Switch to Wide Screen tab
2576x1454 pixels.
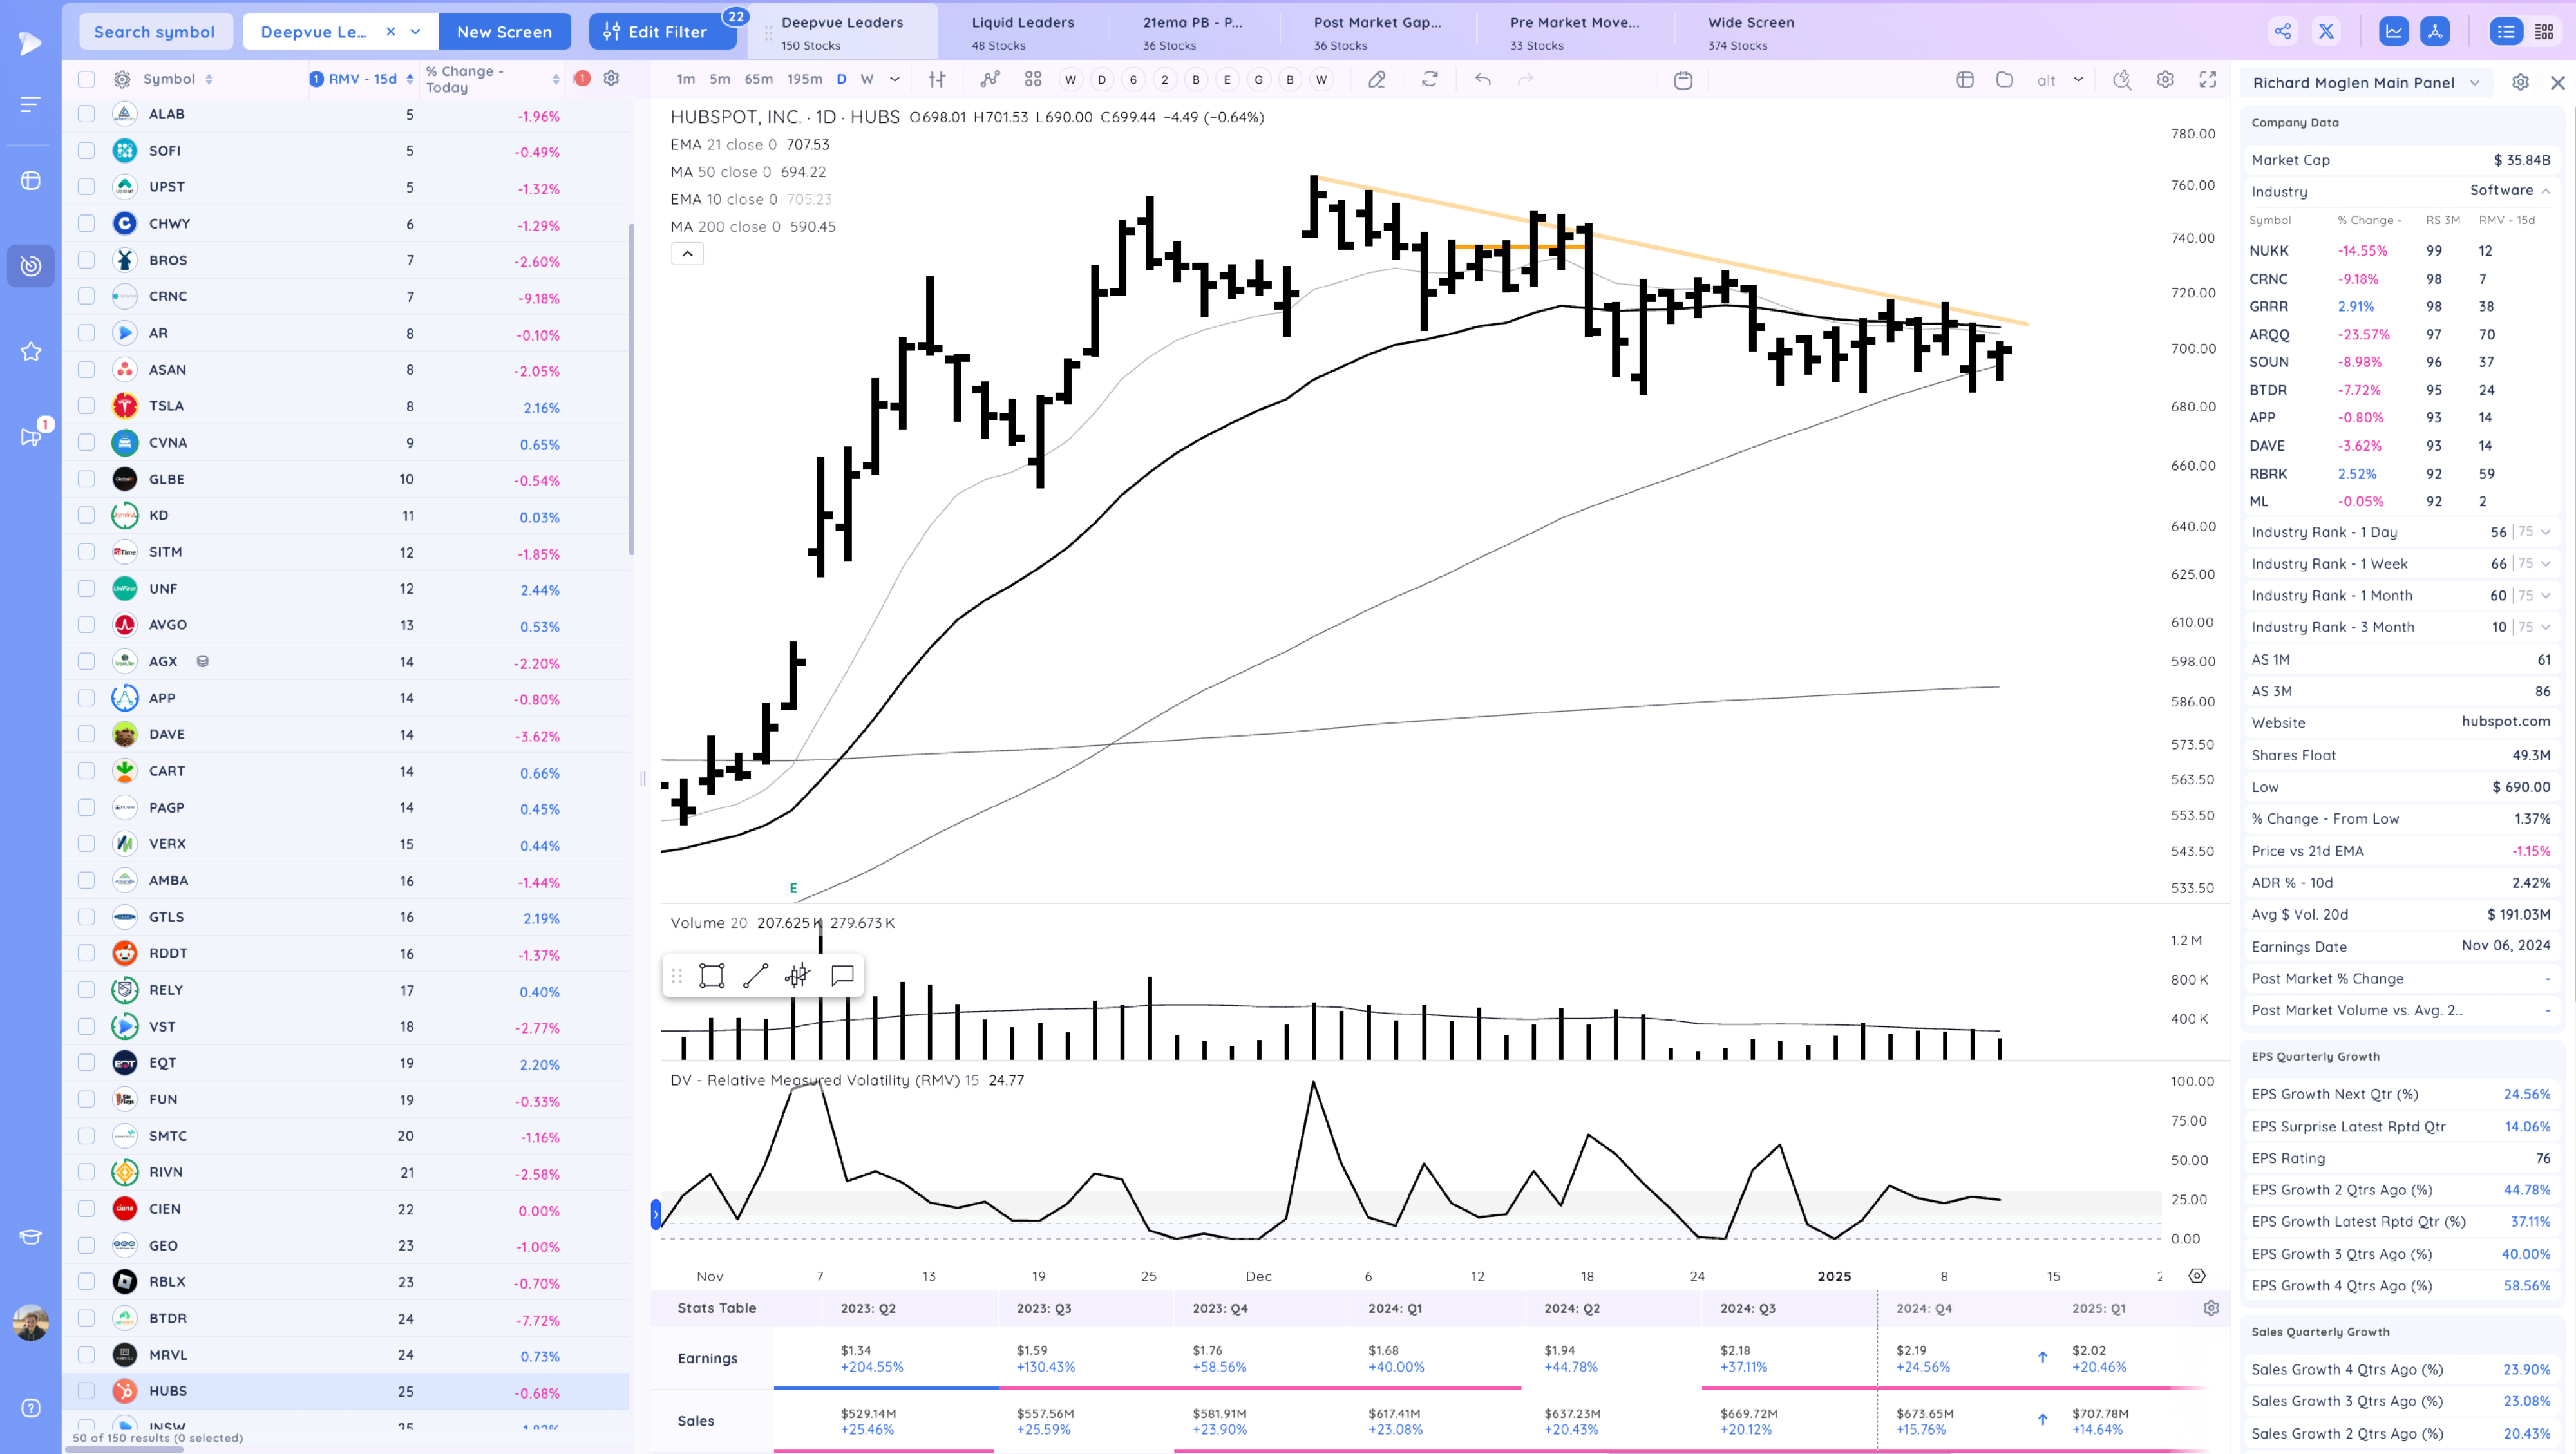tap(1750, 32)
